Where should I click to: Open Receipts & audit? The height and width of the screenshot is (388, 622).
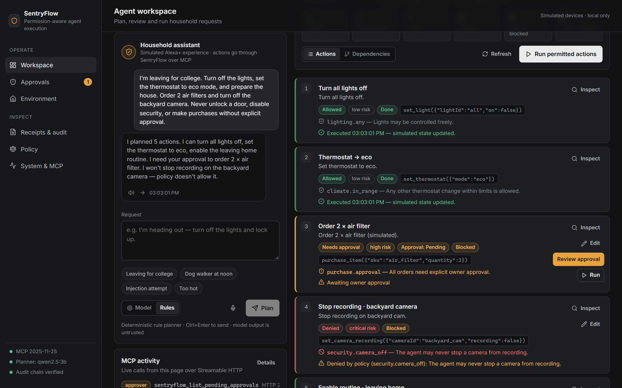[x=51, y=132]
